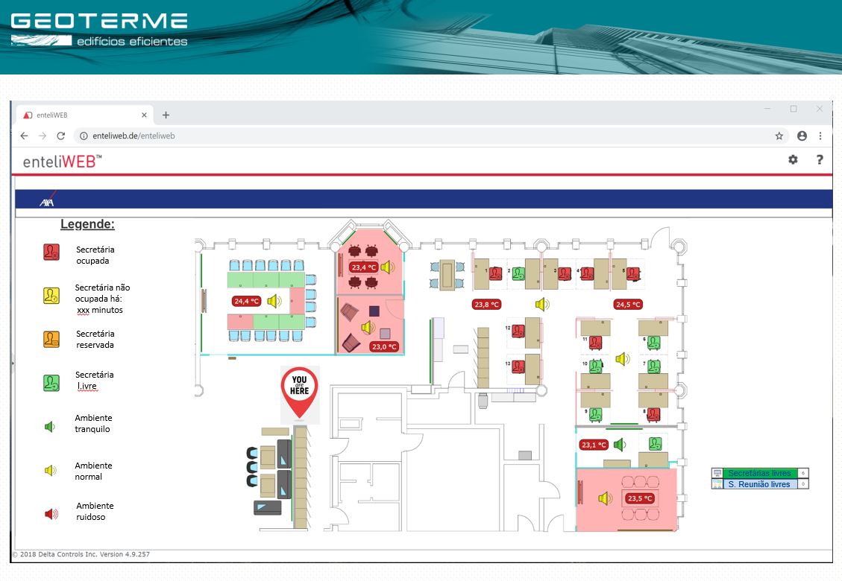Click occupied desk 8 icon
Screen dimensions: 842x581
click(653, 414)
